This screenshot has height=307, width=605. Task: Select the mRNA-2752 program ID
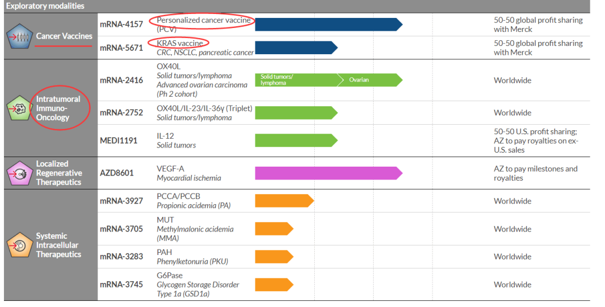pos(121,112)
